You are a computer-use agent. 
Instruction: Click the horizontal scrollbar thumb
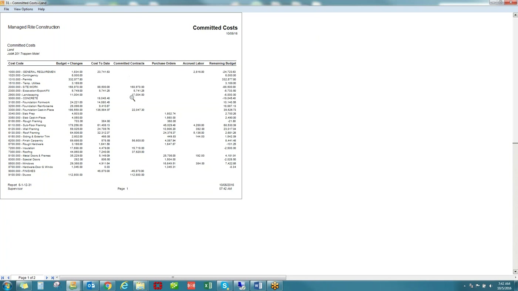[x=173, y=277]
